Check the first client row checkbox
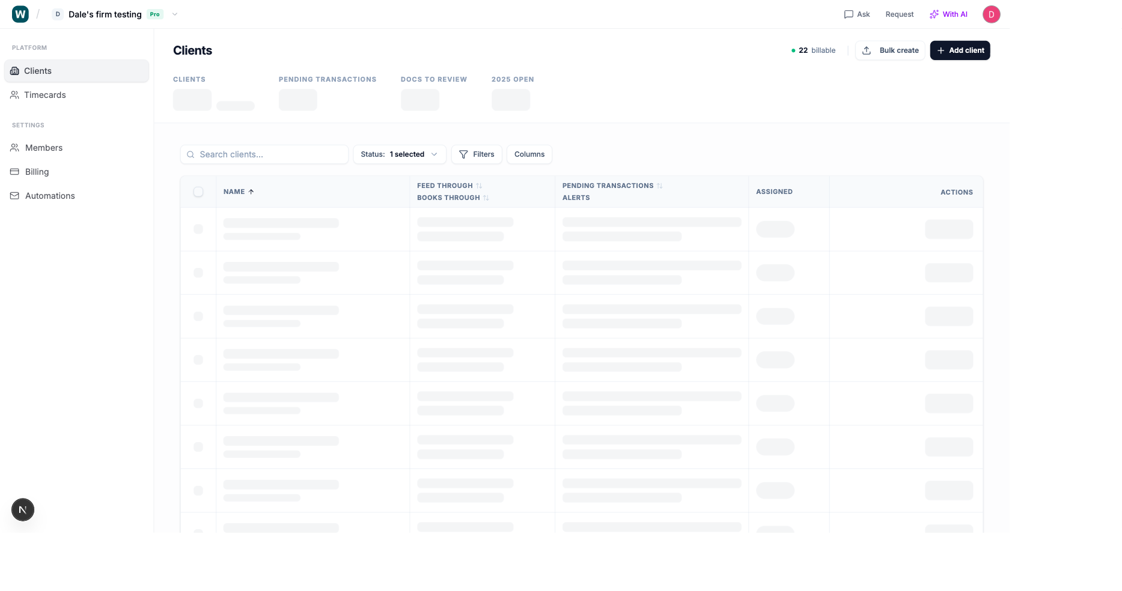This screenshot has width=1122, height=591. click(x=198, y=229)
